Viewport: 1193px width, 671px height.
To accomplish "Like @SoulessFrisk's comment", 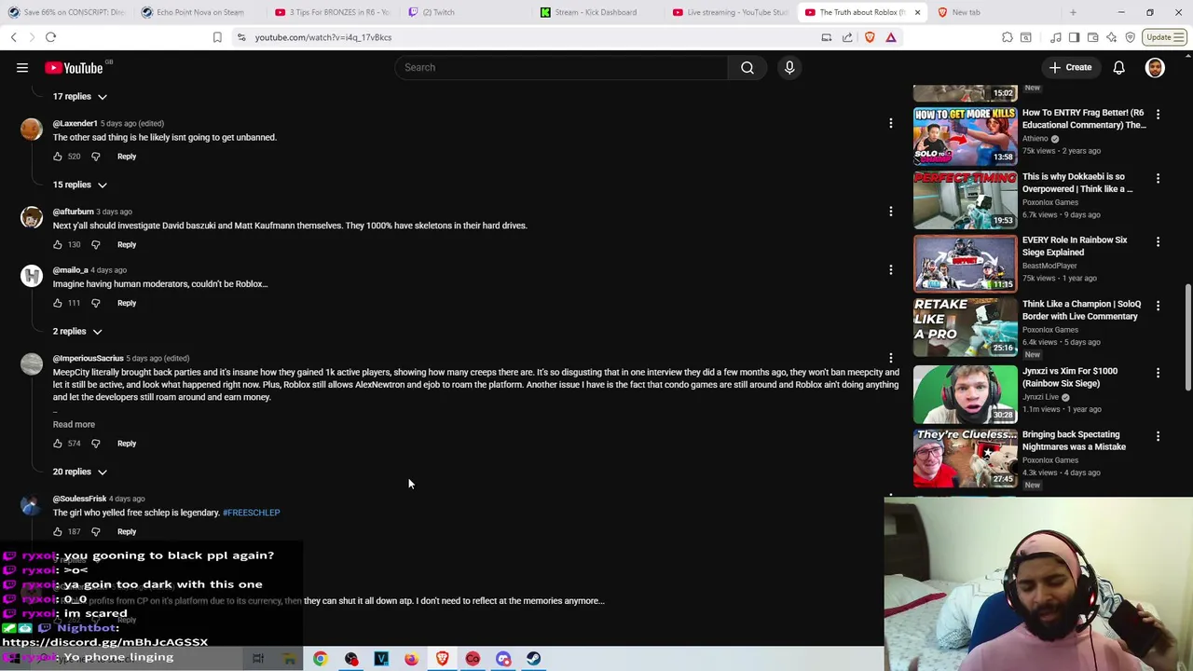I will pyautogui.click(x=58, y=531).
